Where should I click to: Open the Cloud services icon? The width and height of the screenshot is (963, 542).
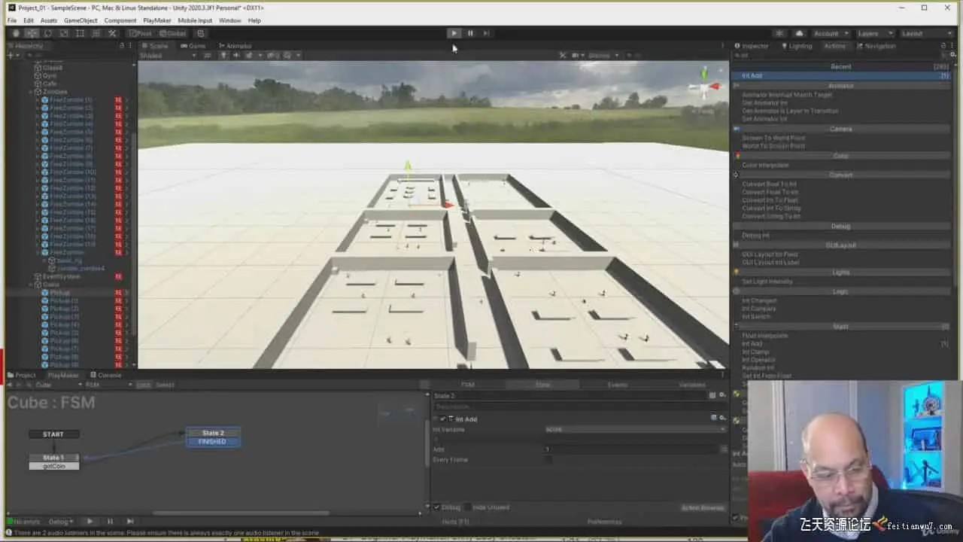(x=799, y=33)
